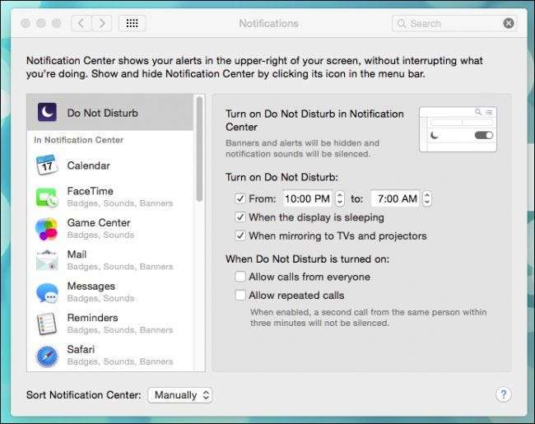The height and width of the screenshot is (424, 535).
Task: Enable Allow repeated calls option
Action: [240, 295]
